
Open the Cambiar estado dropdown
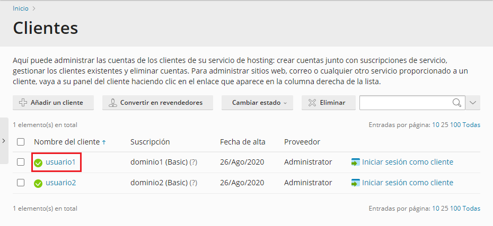coord(259,103)
